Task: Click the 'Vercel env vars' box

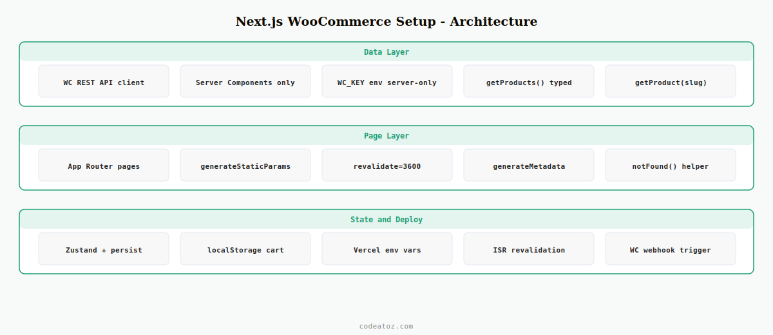Action: [387, 249]
